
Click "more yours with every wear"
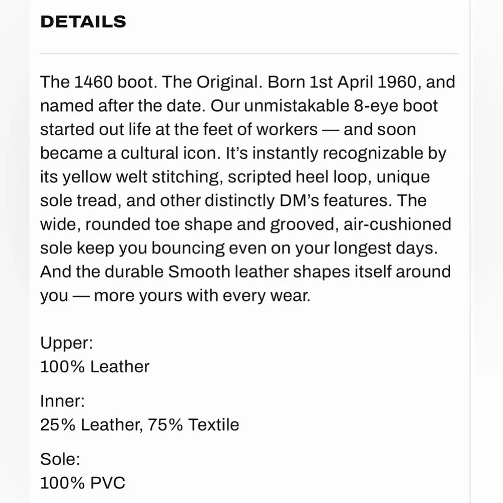click(x=202, y=295)
